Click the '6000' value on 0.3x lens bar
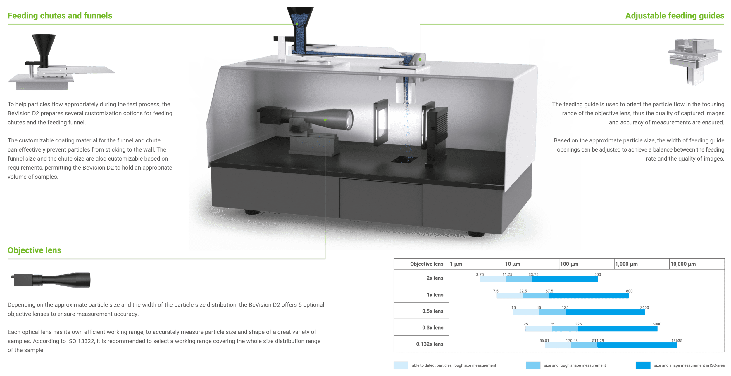Image resolution: width=731 pixels, height=376 pixels. pos(657,324)
